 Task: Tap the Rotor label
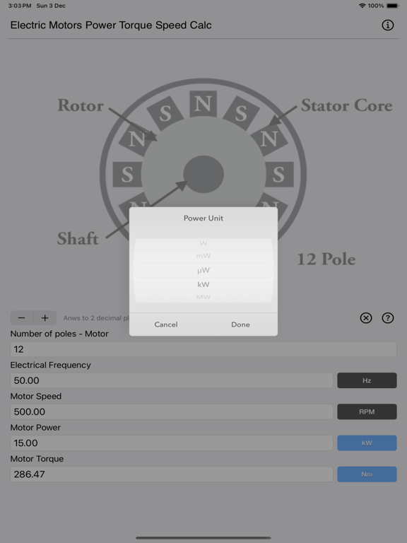[x=81, y=105]
